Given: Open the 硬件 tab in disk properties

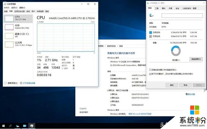Looking at the screenshot, I should tap(164, 8).
